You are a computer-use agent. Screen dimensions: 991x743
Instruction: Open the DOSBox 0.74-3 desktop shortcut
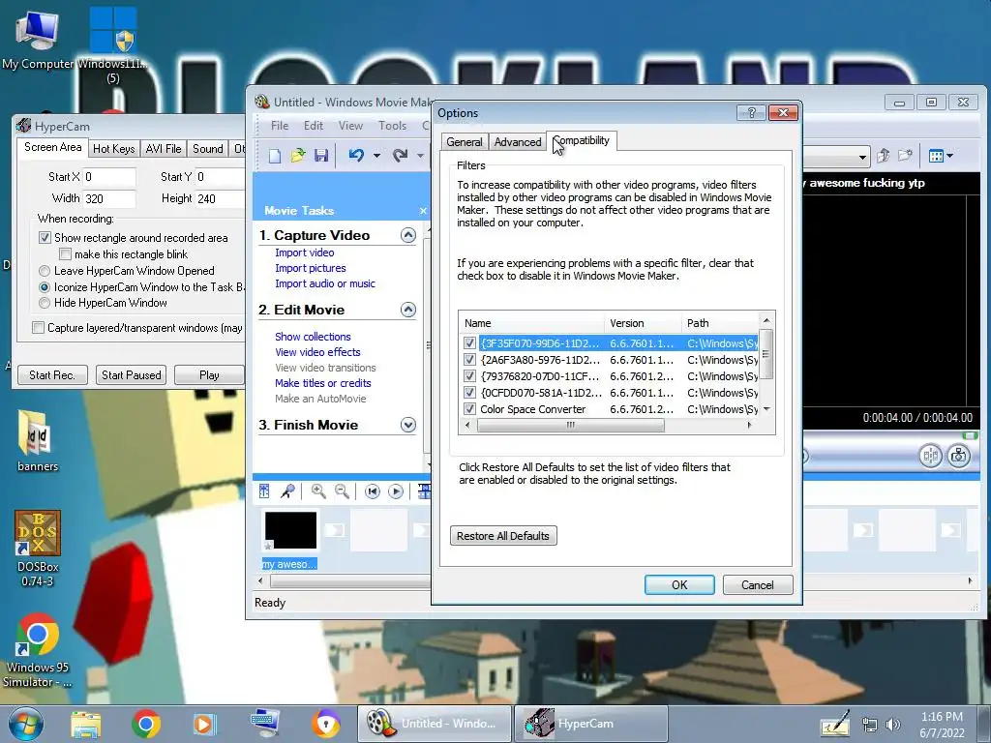coord(38,549)
